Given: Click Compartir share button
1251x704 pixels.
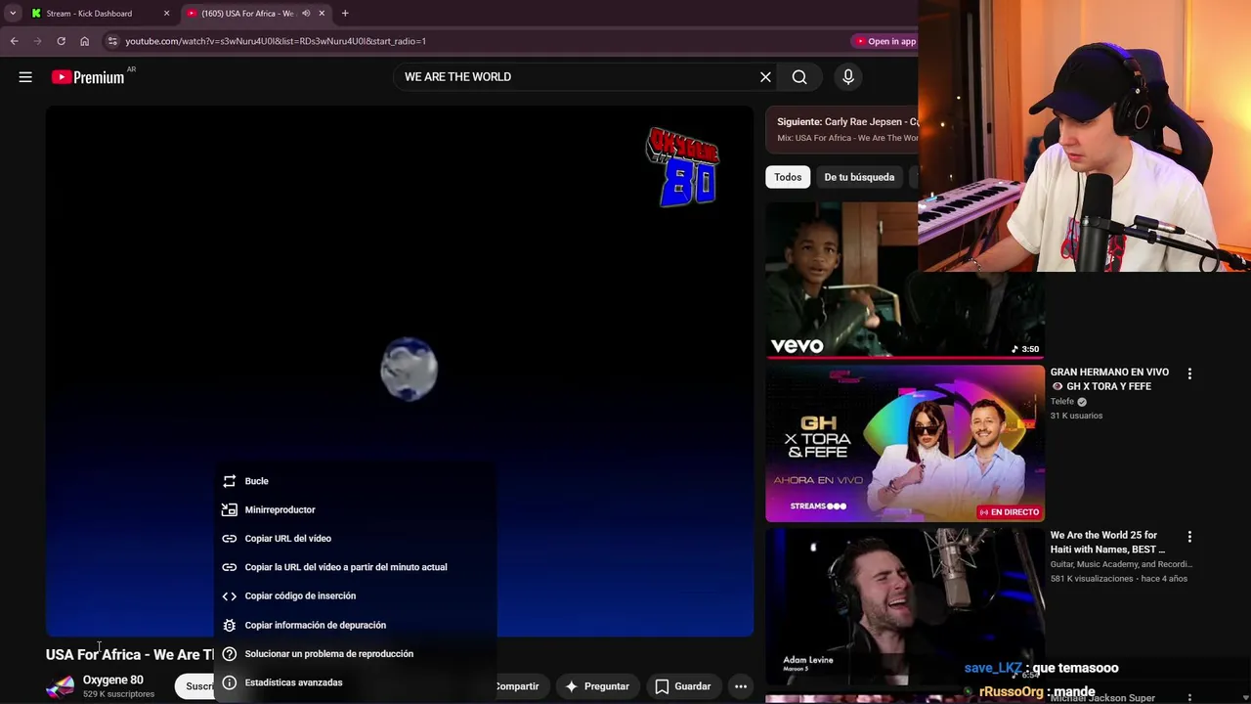Looking at the screenshot, I should [516, 686].
